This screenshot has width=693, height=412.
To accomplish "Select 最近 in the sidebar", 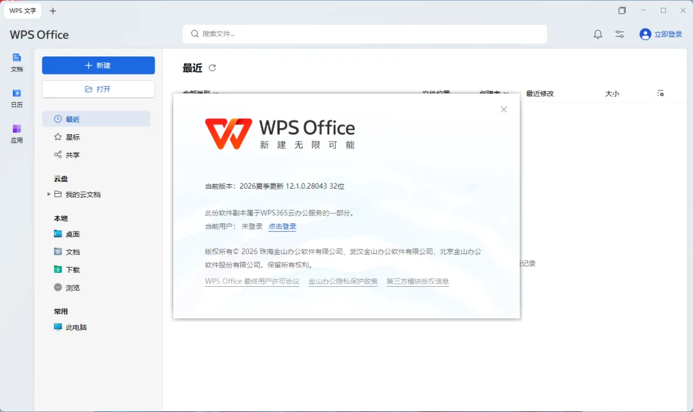I will tap(96, 119).
